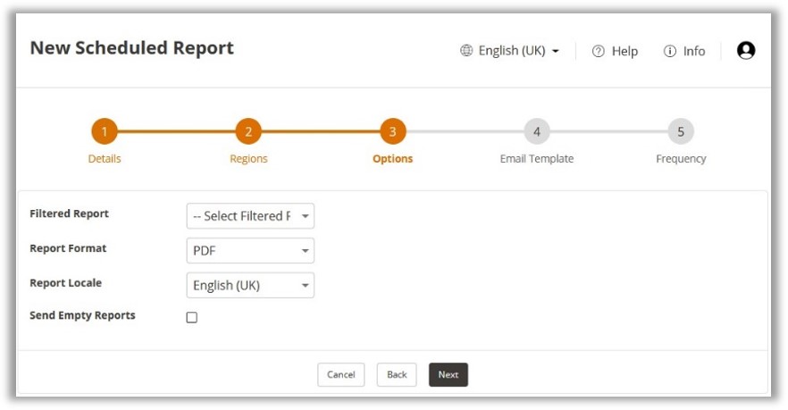This screenshot has width=788, height=410.
Task: Open the Report Locale dropdown
Action: click(x=250, y=286)
